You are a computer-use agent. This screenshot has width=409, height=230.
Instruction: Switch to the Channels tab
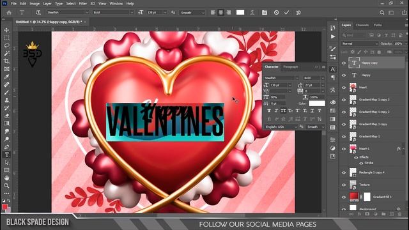[x=362, y=25]
